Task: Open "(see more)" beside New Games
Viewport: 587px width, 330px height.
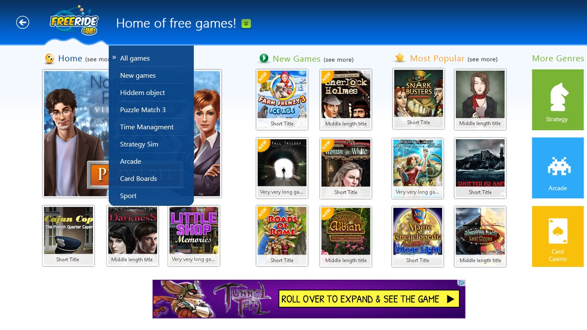Action: 339,60
